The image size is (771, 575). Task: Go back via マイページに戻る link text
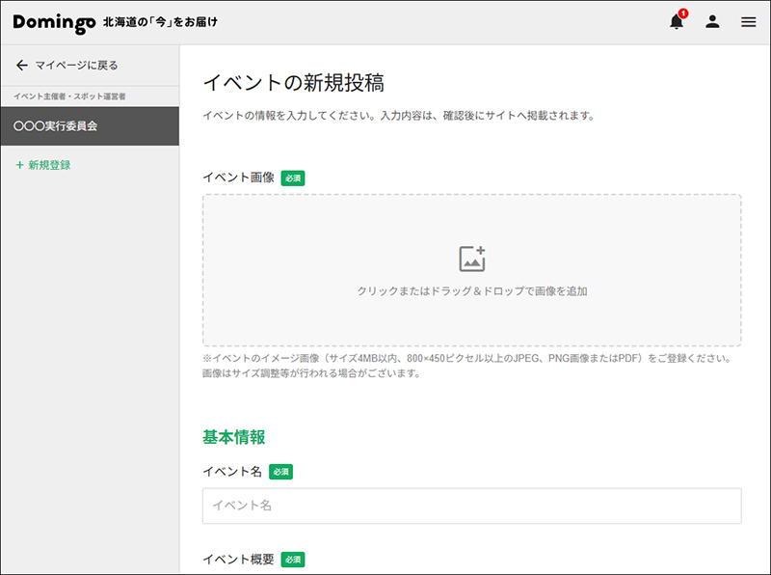[x=77, y=65]
